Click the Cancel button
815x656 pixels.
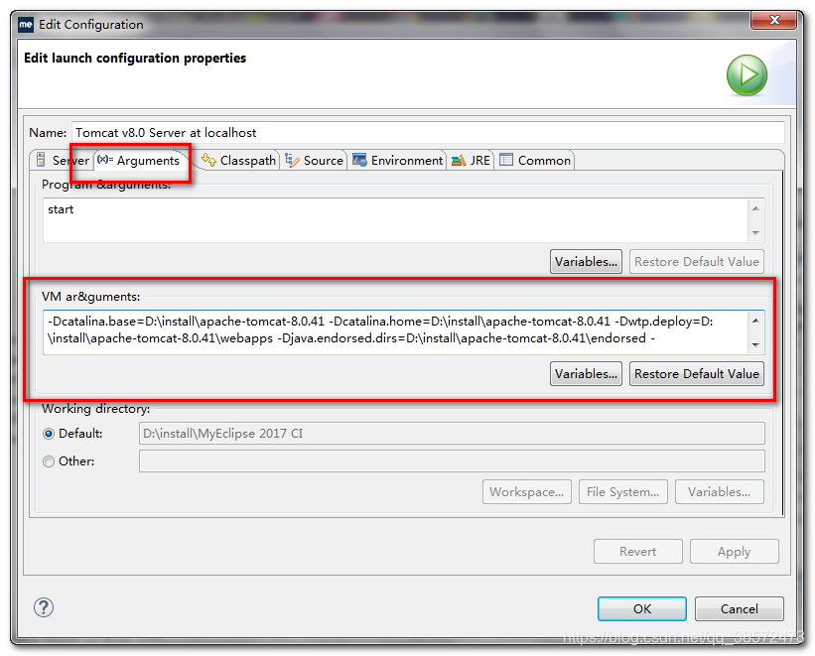click(740, 608)
